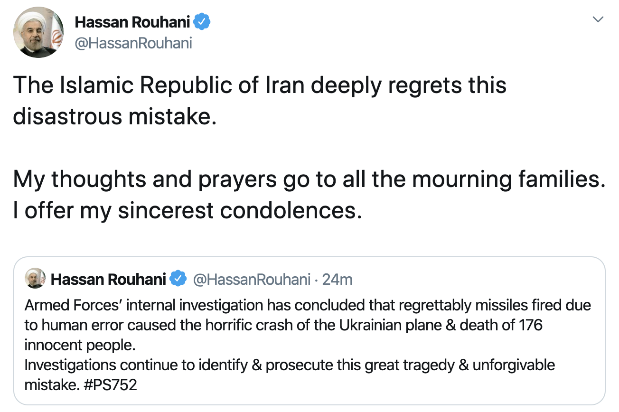Image resolution: width=619 pixels, height=412 pixels.
Task: Click the line starting "My thoughts and prayers"
Action: click(x=309, y=179)
